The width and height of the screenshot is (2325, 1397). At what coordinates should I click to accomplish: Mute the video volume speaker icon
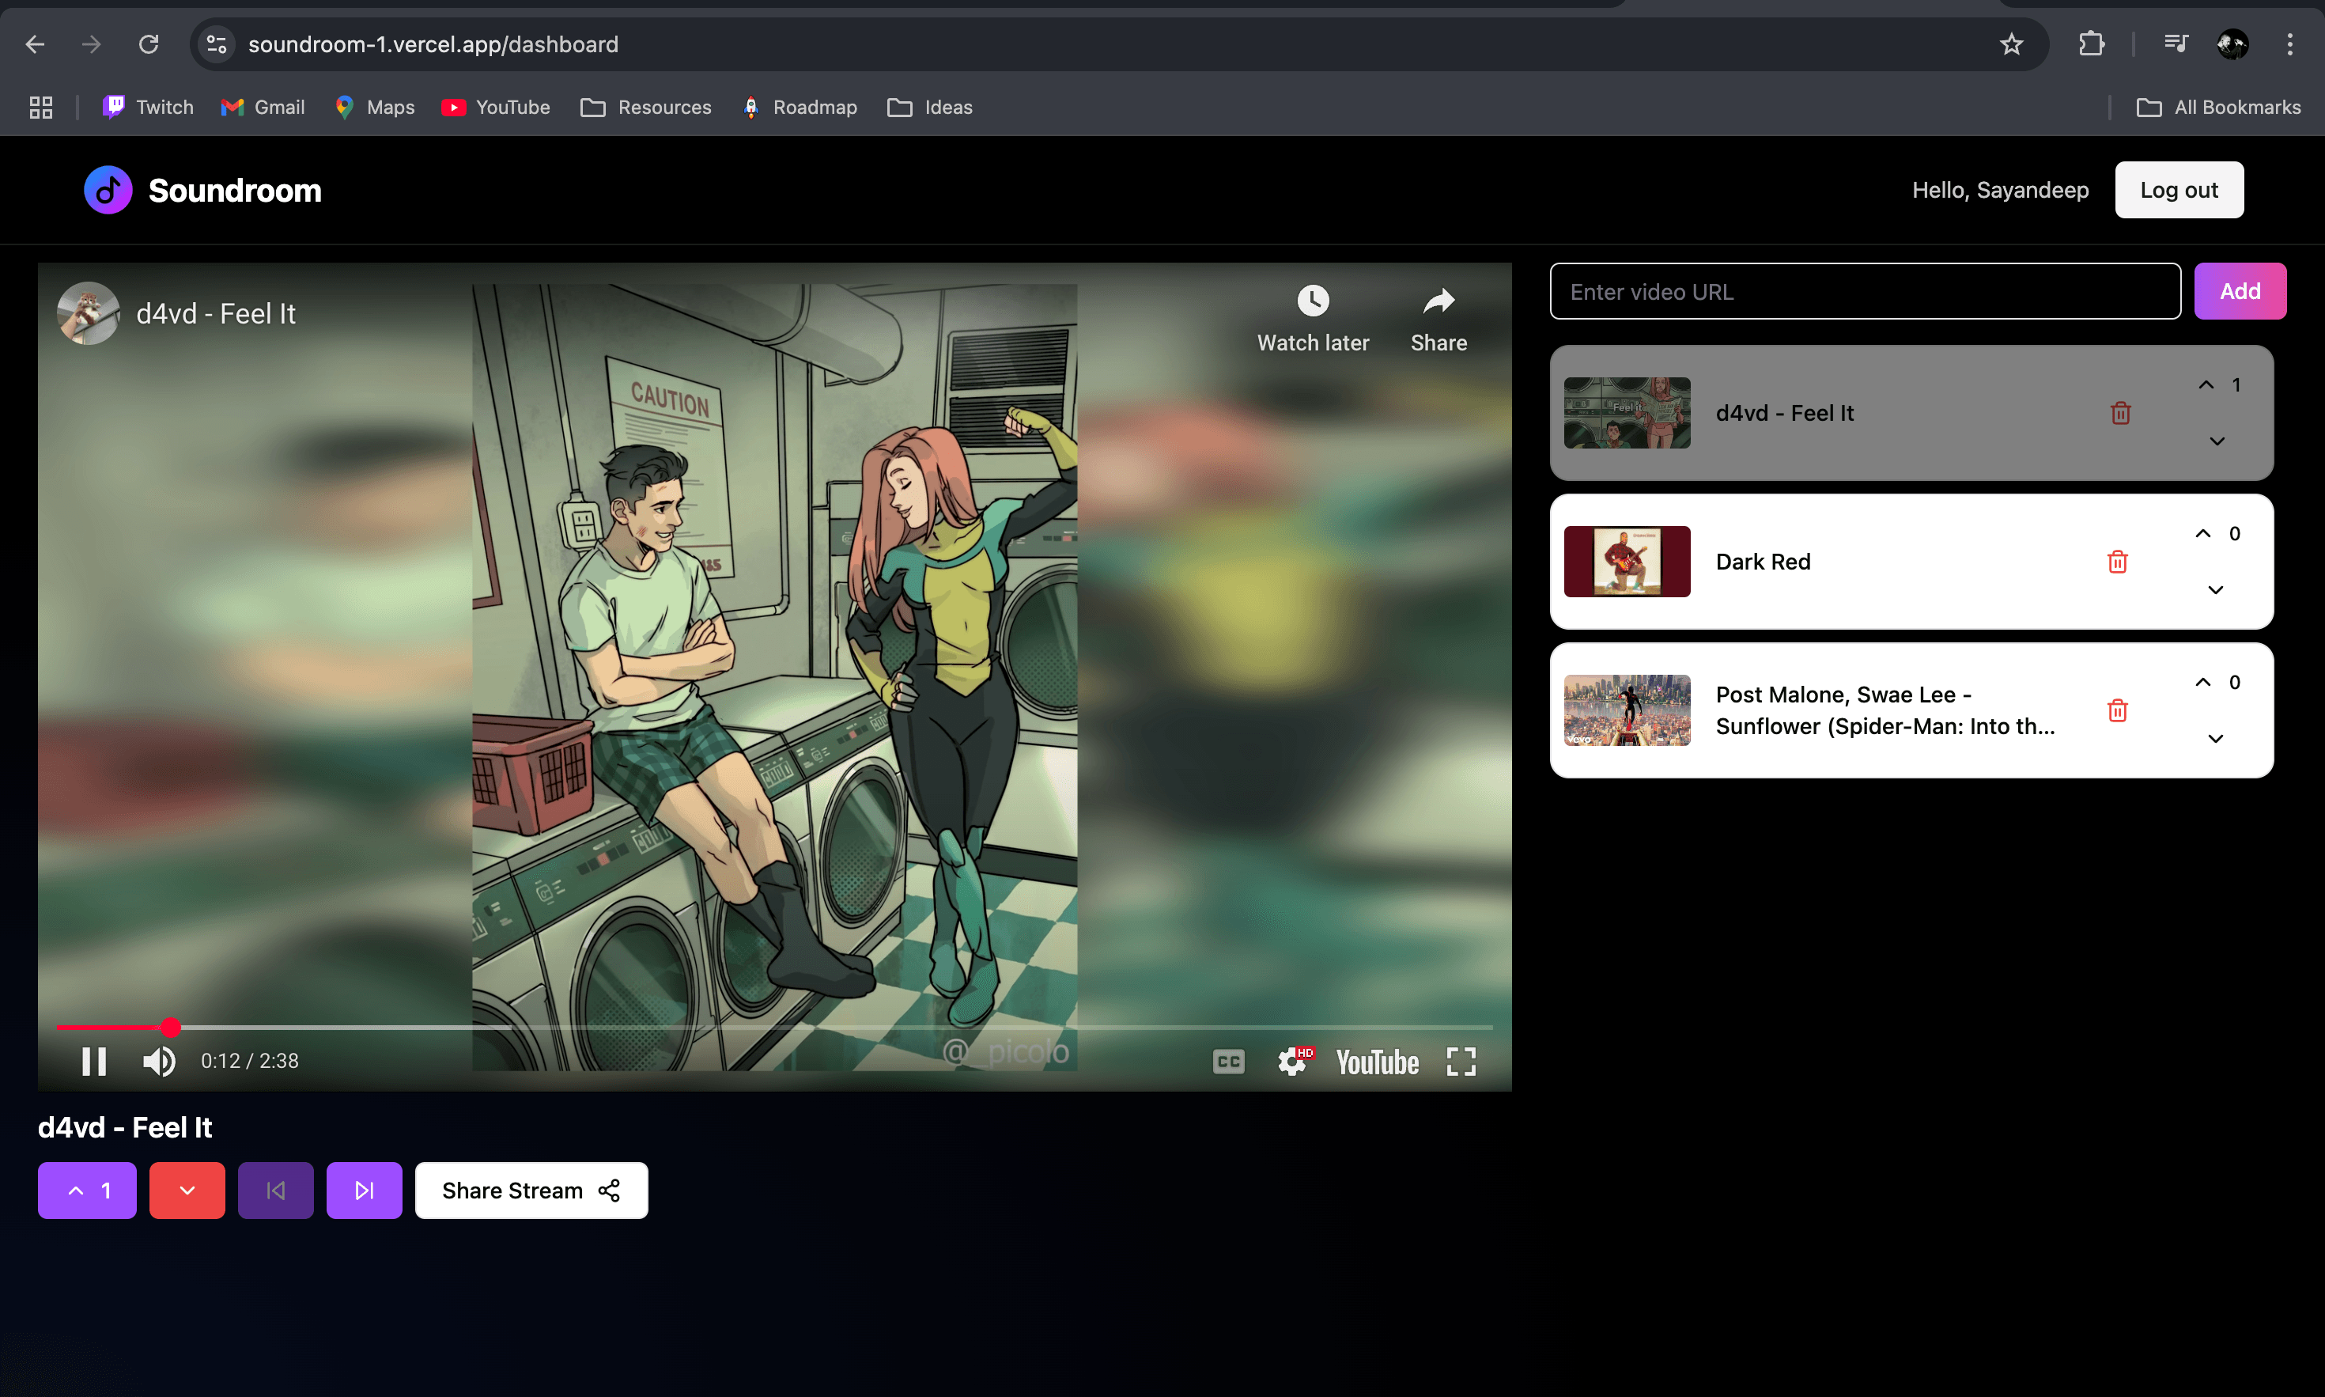[159, 1061]
